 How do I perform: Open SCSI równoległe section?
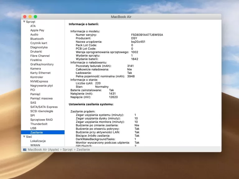point(42,111)
